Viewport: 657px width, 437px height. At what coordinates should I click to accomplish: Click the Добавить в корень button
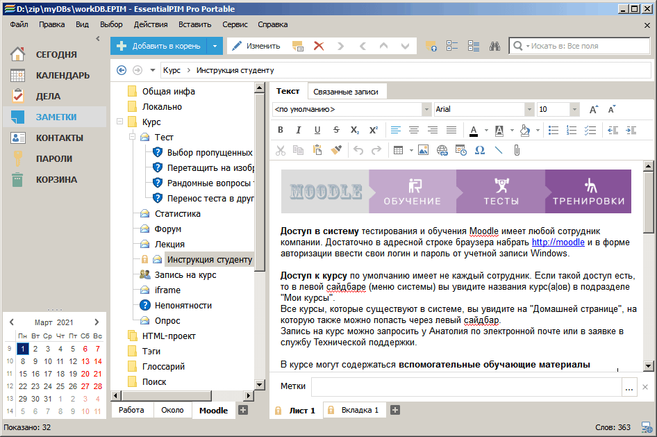pyautogui.click(x=158, y=46)
